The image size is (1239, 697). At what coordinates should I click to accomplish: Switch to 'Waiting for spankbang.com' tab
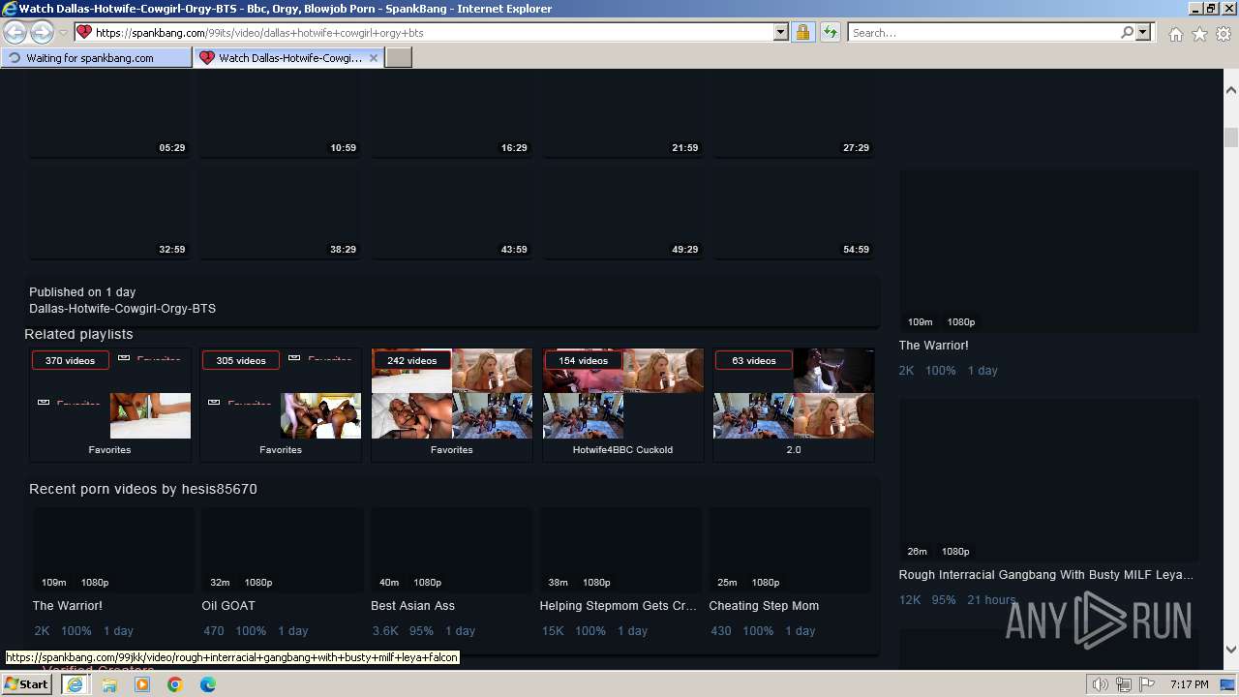pyautogui.click(x=97, y=58)
